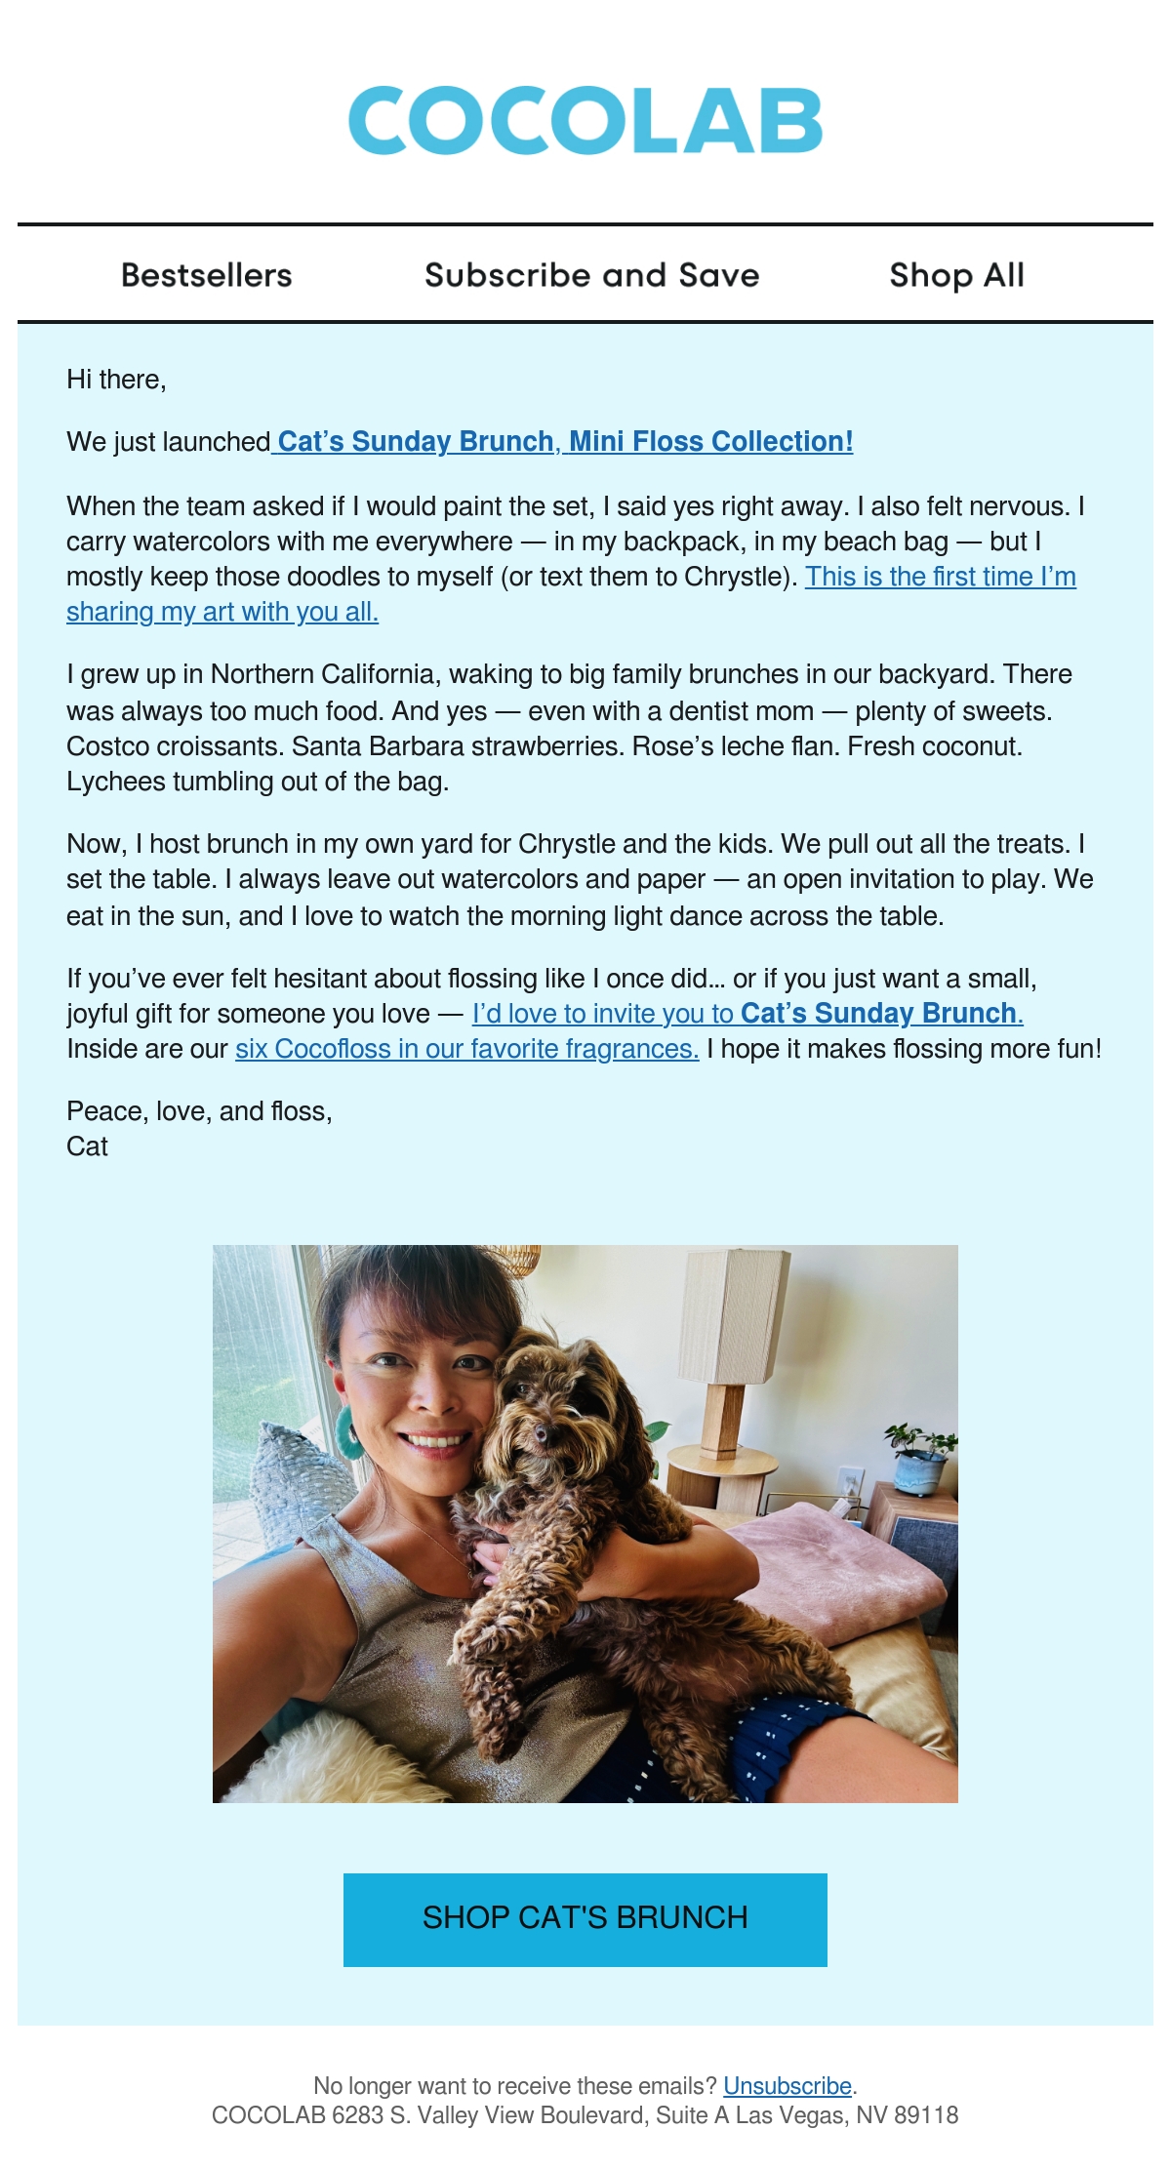The height and width of the screenshot is (2170, 1171).
Task: Click 'I'd love to invite you' link
Action: [x=747, y=1014]
